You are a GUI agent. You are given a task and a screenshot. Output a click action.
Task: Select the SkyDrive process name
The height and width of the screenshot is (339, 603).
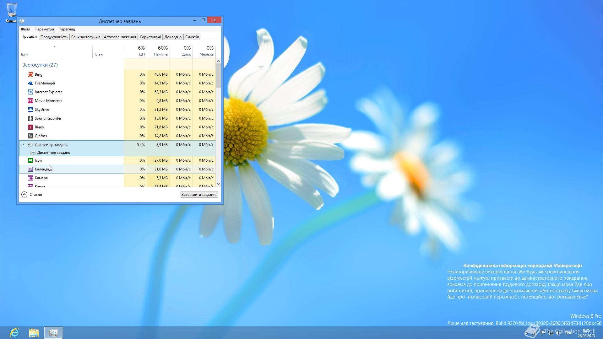42,110
